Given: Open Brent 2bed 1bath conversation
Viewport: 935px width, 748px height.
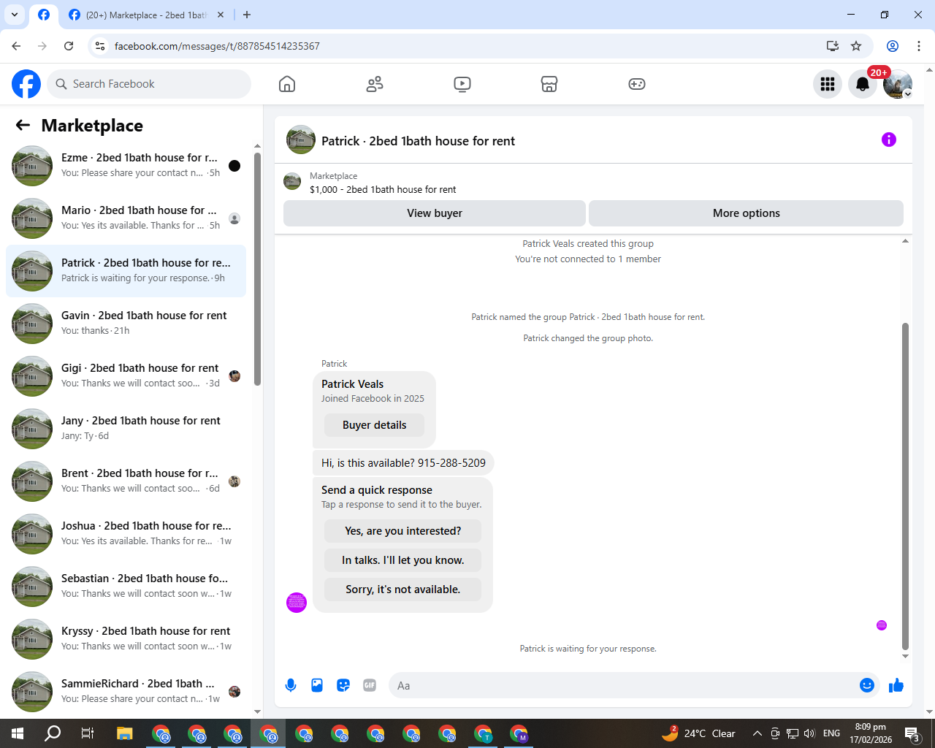Looking at the screenshot, I should point(126,481).
